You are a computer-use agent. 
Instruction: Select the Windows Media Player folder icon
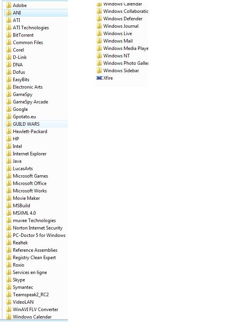99,48
